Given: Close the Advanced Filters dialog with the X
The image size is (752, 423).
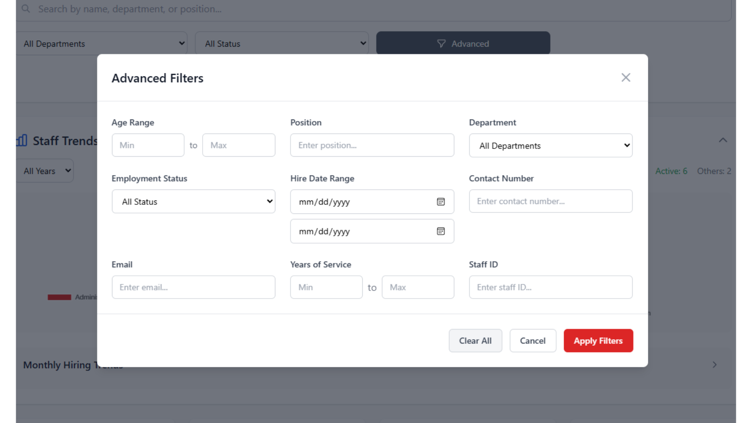Looking at the screenshot, I should point(625,78).
